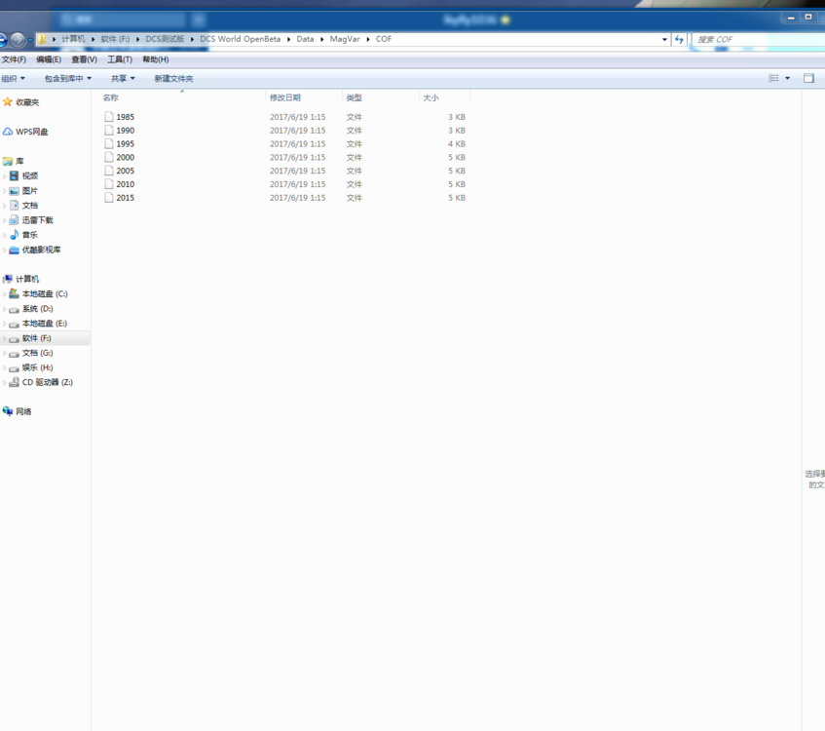Click the change view icon
This screenshot has height=731, width=825.
(x=773, y=78)
